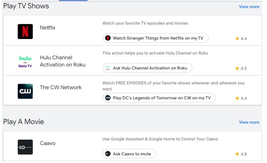Screen dimensions: 267x163
Task: Open Hulu Channel Activation on Roku title
Action: [63, 61]
